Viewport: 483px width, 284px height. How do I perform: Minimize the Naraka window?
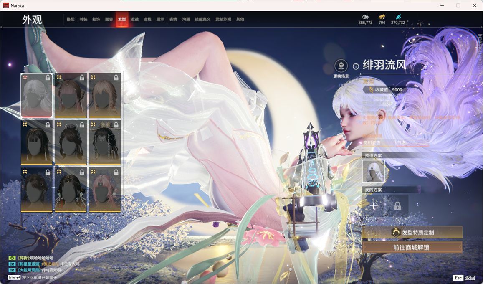443,5
